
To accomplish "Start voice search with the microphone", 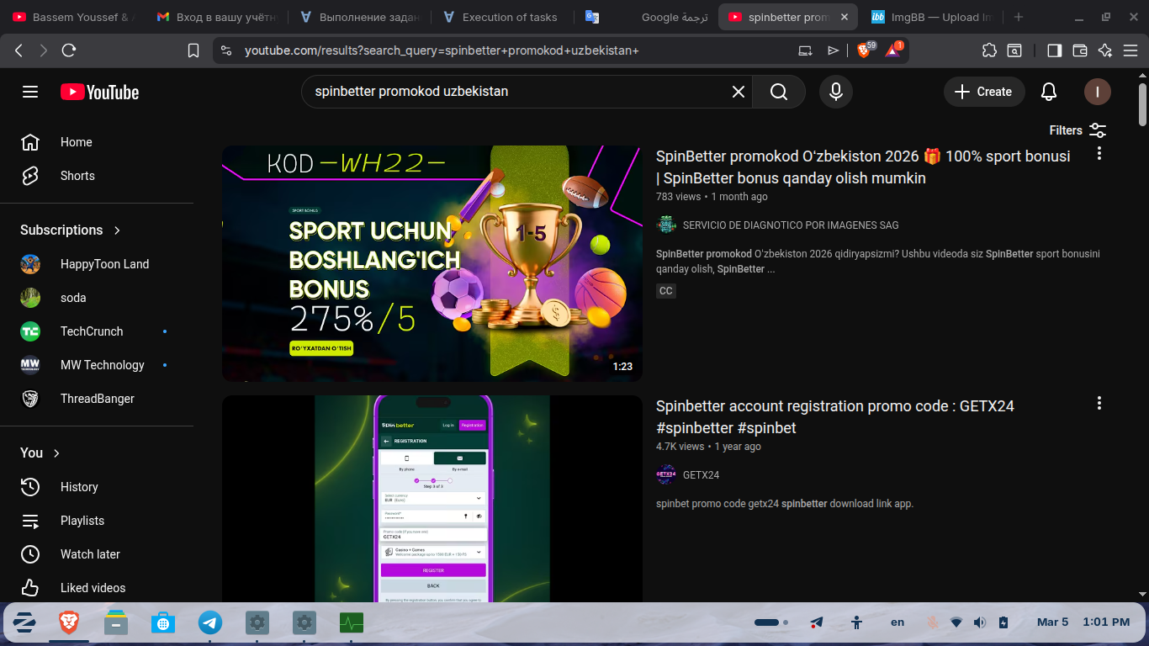I will [836, 92].
